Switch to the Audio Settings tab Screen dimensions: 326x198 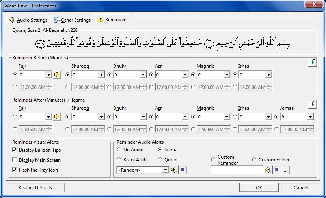(28, 20)
